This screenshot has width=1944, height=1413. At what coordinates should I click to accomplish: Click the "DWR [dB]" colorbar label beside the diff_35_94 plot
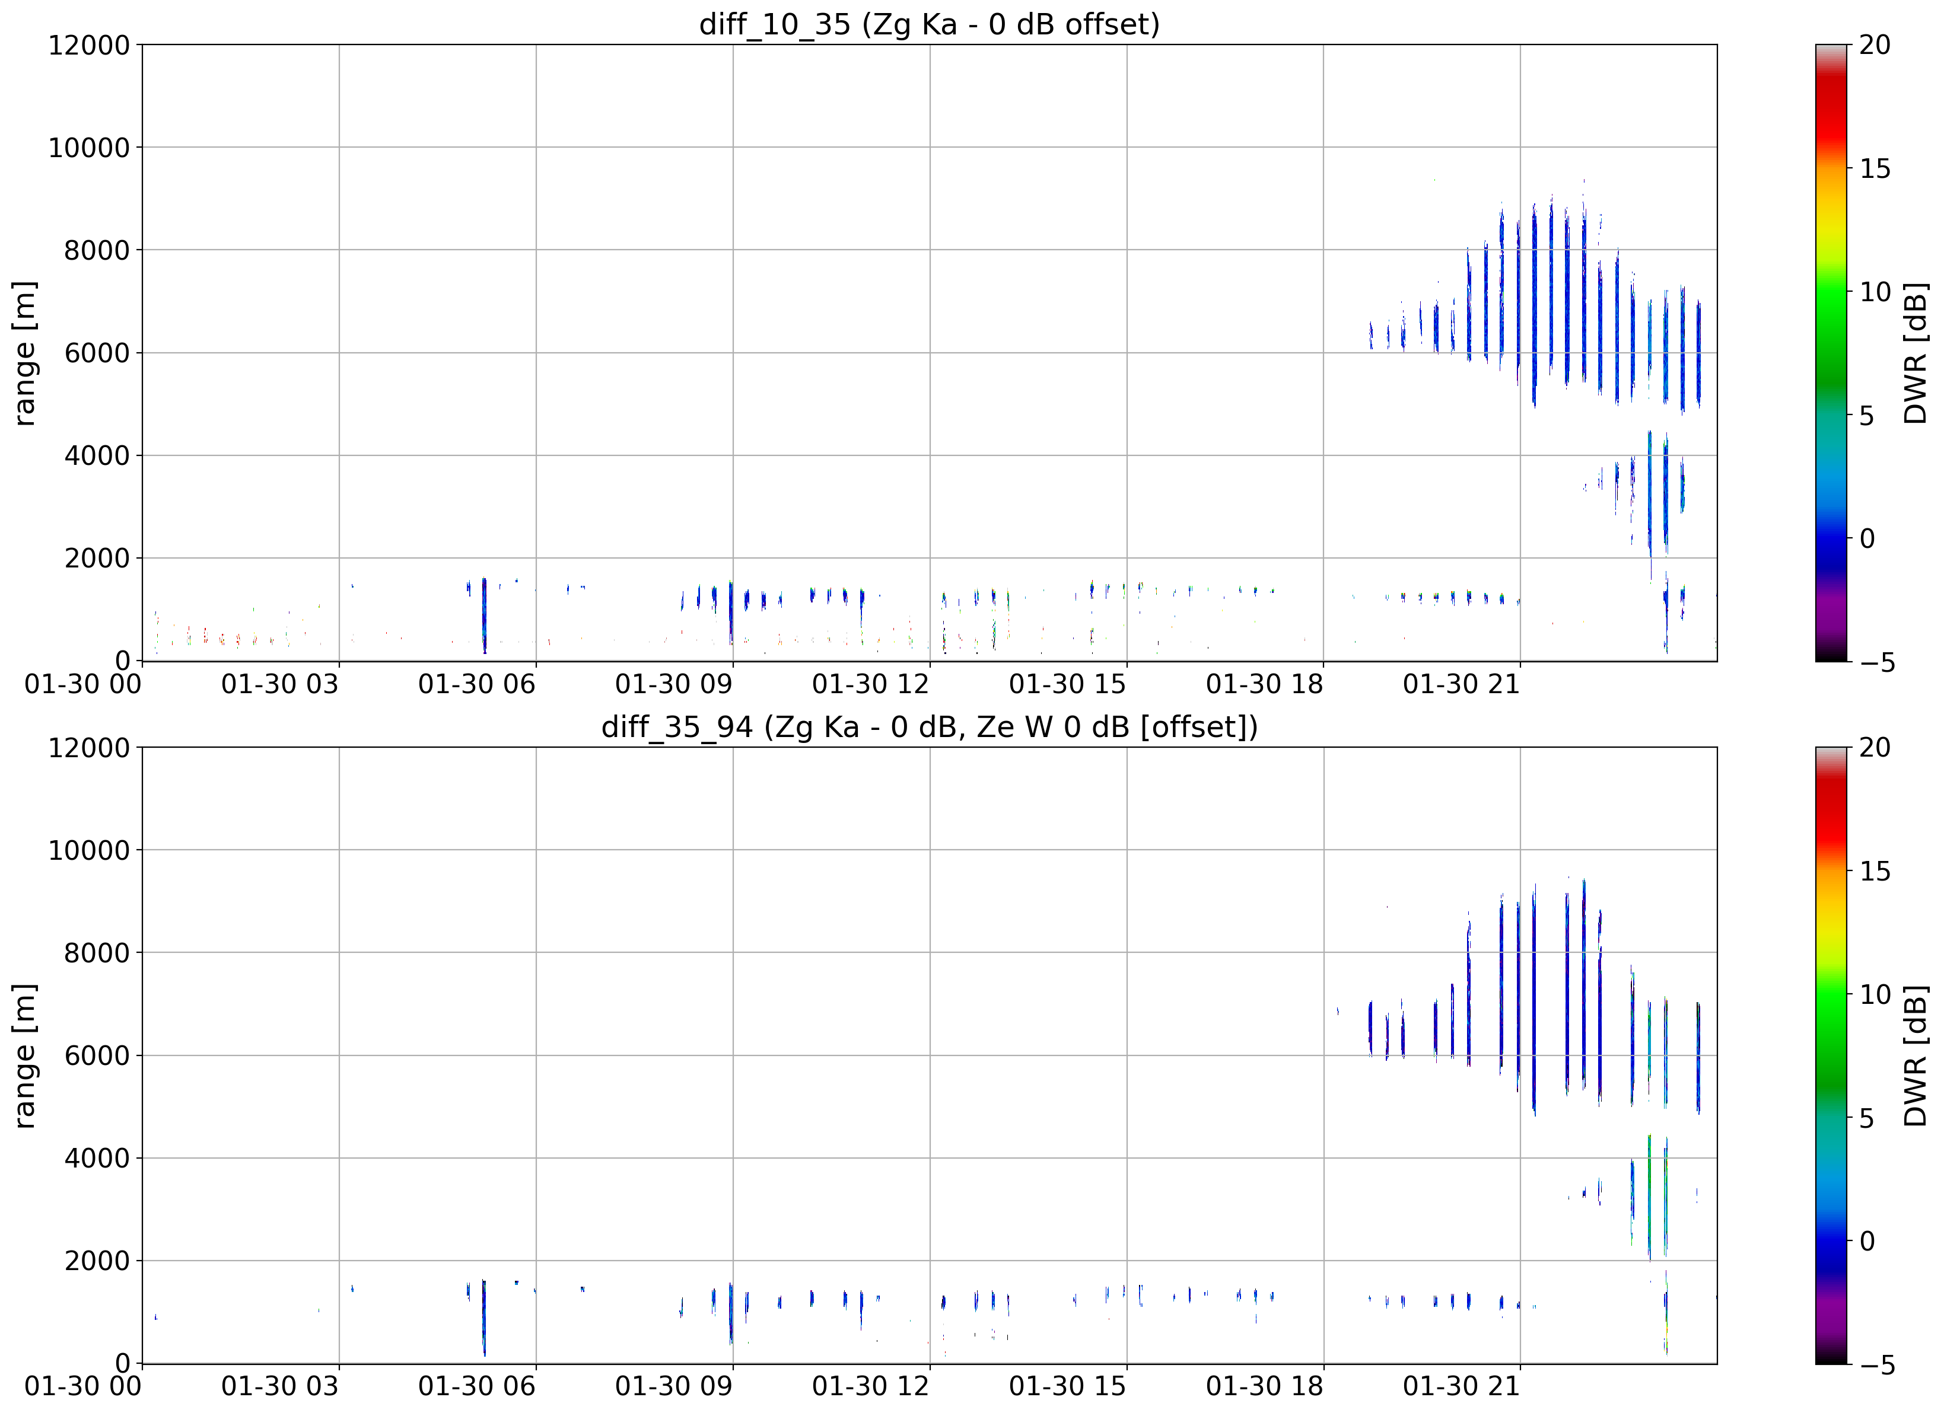(1915, 1055)
